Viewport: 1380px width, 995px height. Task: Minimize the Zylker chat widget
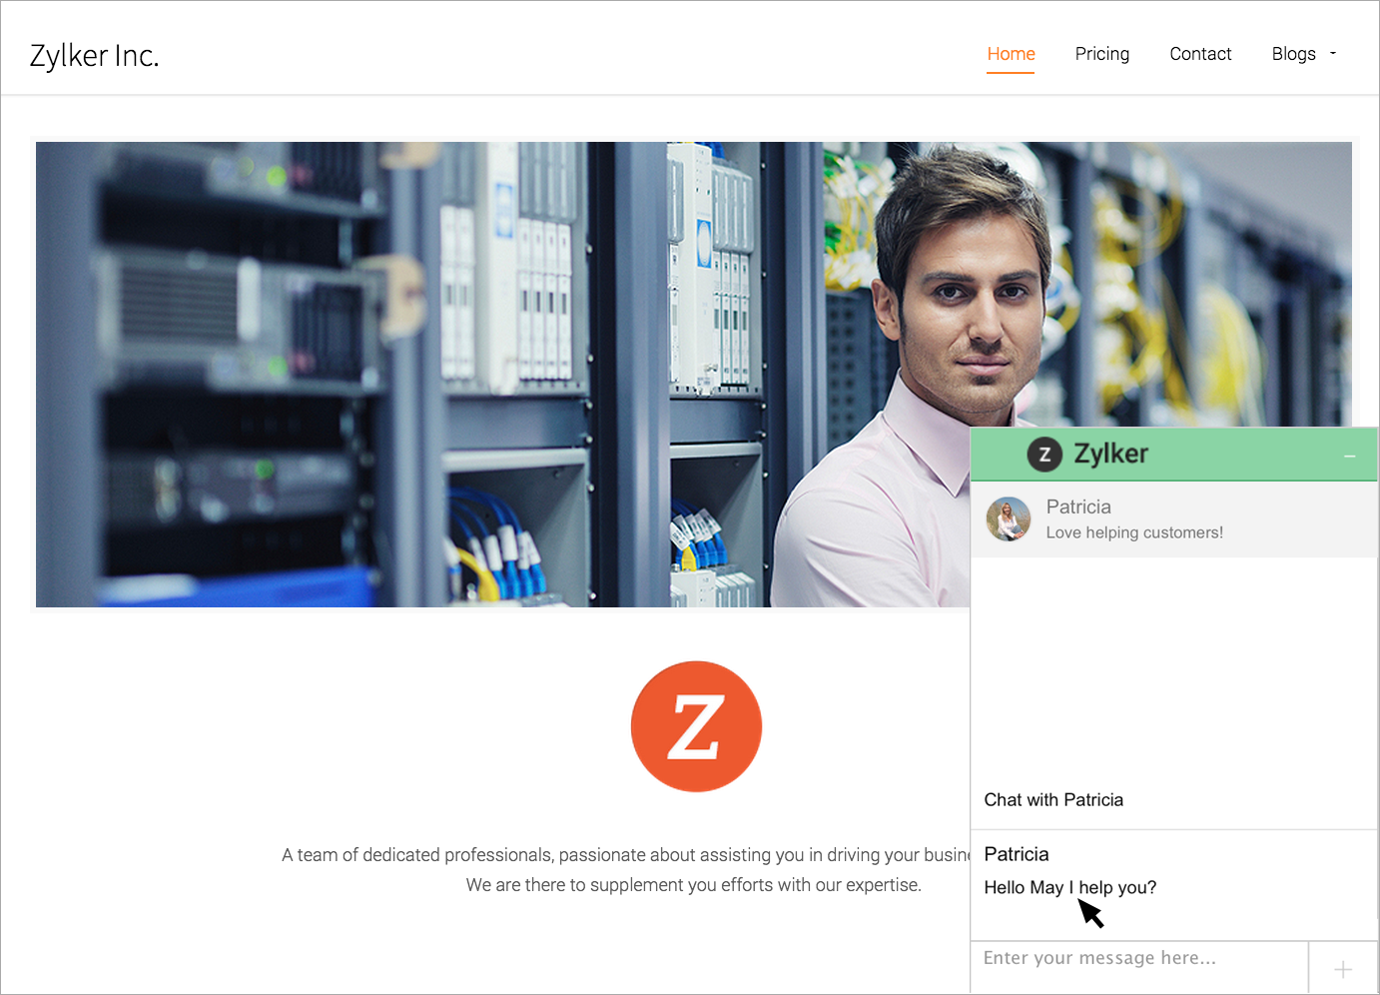click(1349, 456)
